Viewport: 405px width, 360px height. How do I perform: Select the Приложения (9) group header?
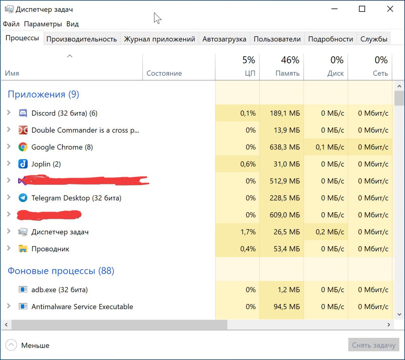pyautogui.click(x=43, y=94)
